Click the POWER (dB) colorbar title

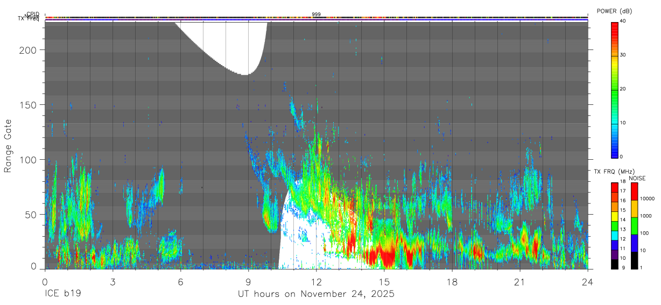tap(614, 11)
